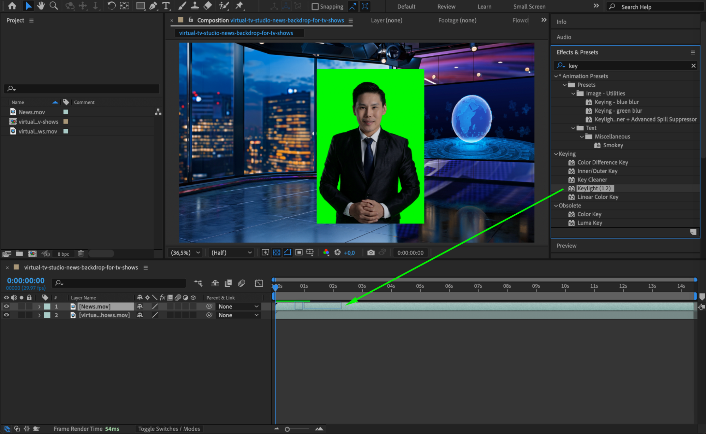Click the delete trash icon in Project panel
The height and width of the screenshot is (434, 706).
point(81,254)
